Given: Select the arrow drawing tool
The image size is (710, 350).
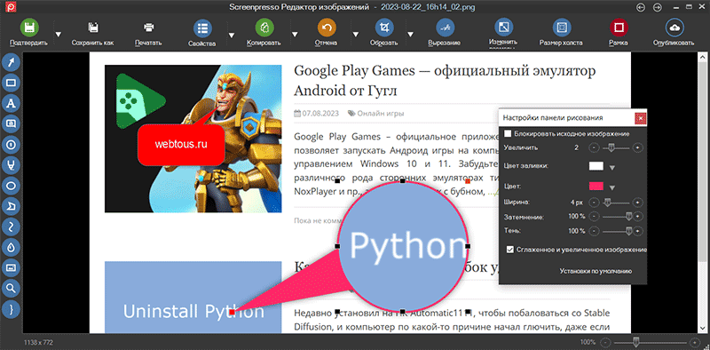Looking at the screenshot, I should click(12, 61).
